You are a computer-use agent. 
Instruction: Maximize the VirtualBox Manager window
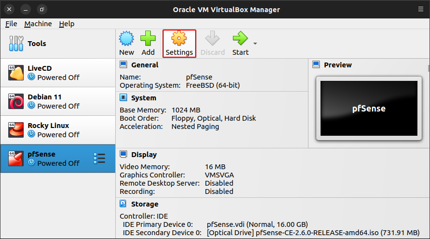pos(42,9)
